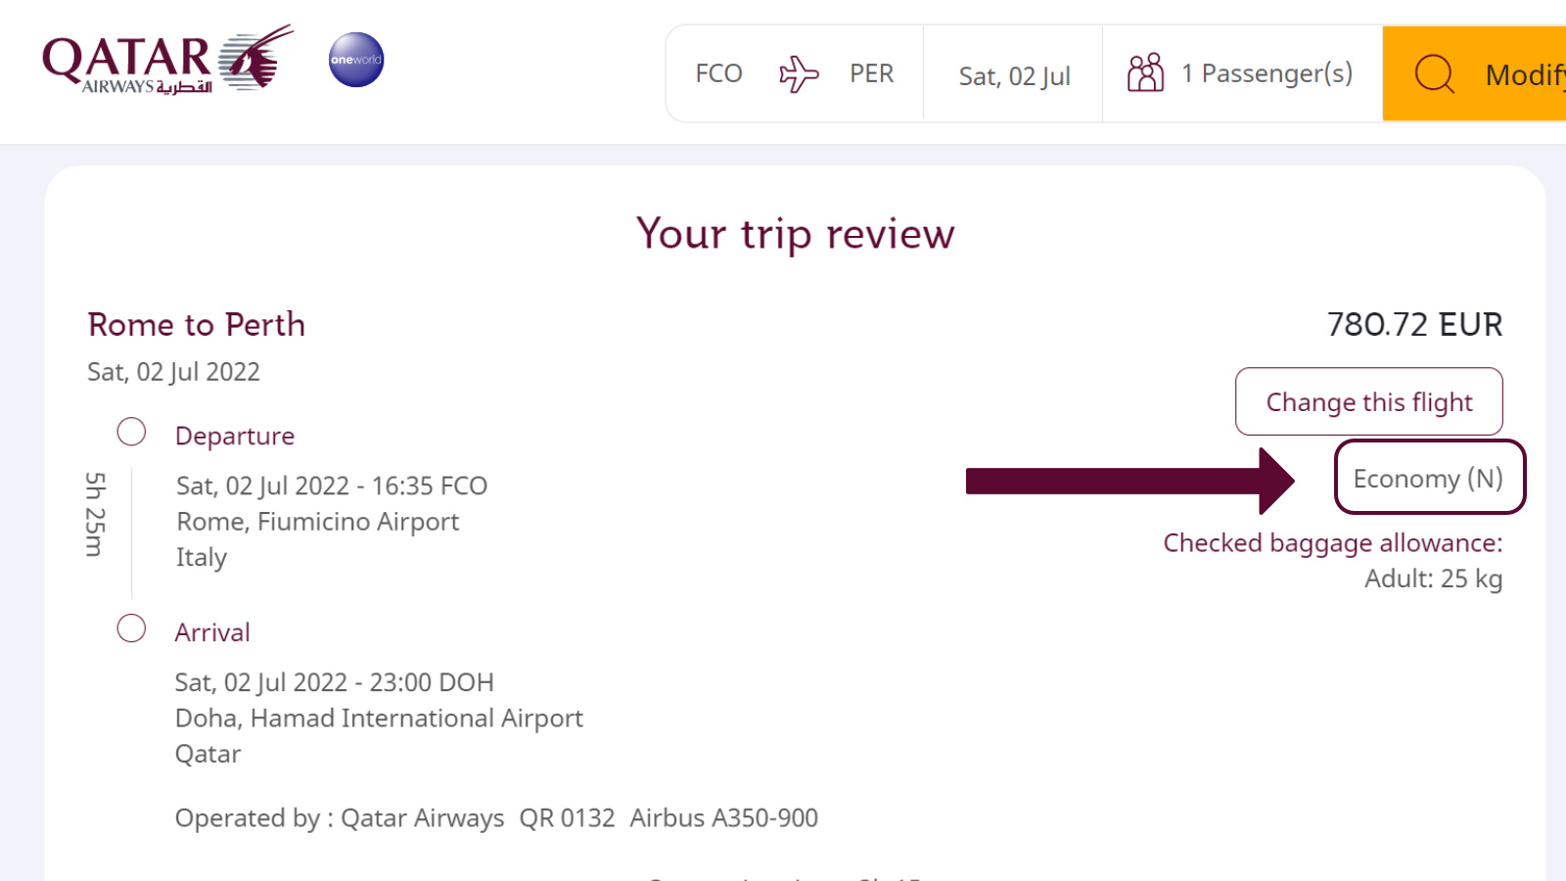Click the search magnifier icon on Modify
The image size is (1566, 881).
pos(1435,73)
